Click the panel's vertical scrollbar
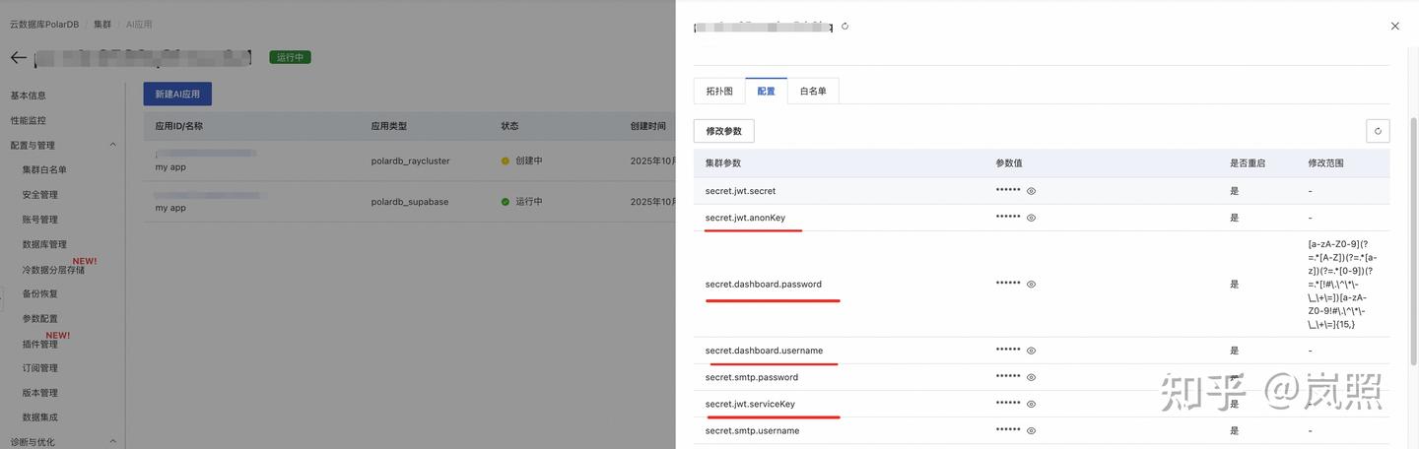The height and width of the screenshot is (449, 1419). click(1413, 241)
